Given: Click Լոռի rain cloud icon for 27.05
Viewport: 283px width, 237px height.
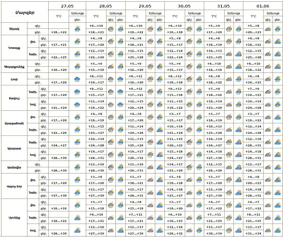Looking at the screenshot, I should pos(77,79).
